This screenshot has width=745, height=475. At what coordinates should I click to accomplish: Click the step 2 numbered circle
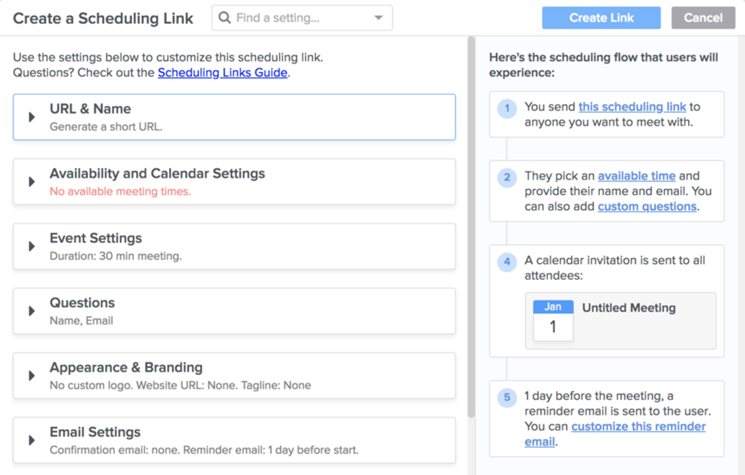(x=506, y=176)
